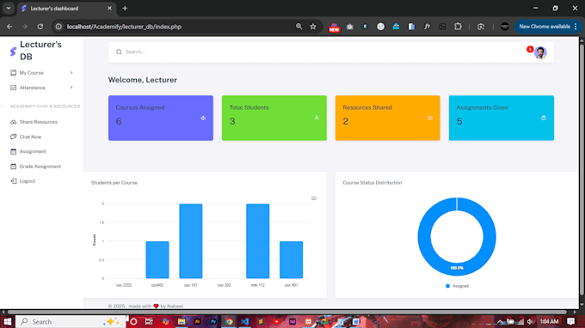
Task: Click the magnifier icon in the search bar
Action: [x=119, y=52]
